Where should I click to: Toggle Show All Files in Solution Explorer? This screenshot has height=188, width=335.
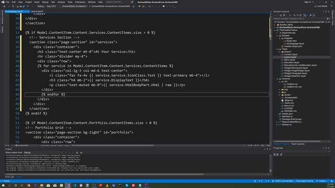[x=300, y=15]
